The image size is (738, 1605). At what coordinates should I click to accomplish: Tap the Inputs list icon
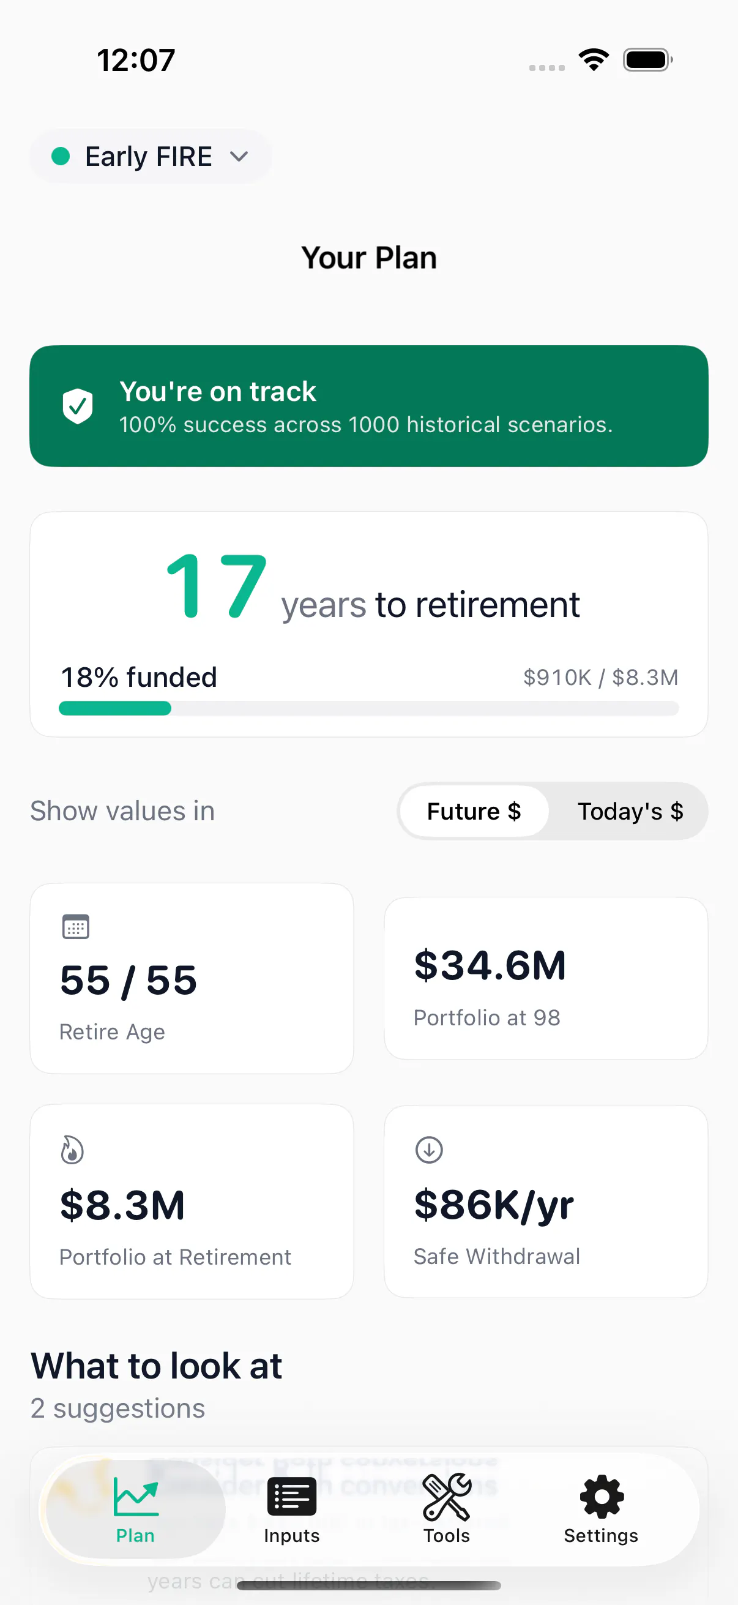pyautogui.click(x=291, y=1497)
